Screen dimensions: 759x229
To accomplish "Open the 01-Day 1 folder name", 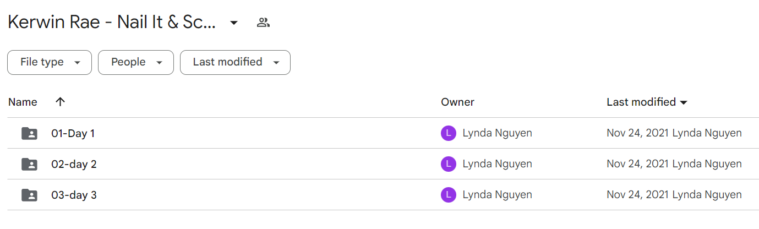I will [x=73, y=133].
